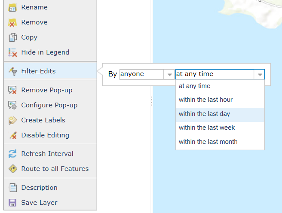
Task: Click the Copy layer icon
Action: coord(12,38)
